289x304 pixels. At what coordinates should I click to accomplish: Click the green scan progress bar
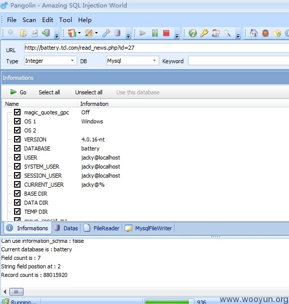tap(169, 301)
